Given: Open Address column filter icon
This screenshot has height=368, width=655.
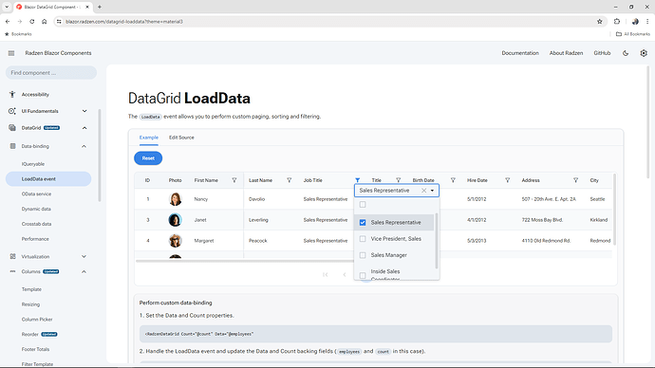Looking at the screenshot, I should (575, 180).
